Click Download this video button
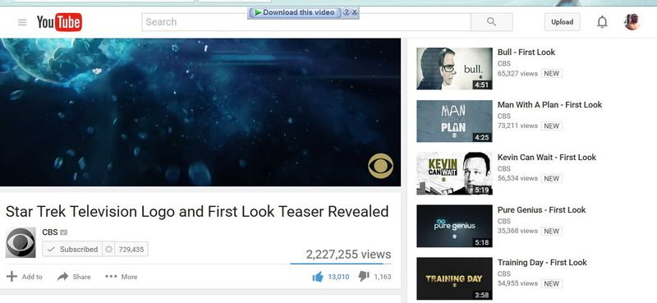The height and width of the screenshot is (303, 657). (295, 12)
